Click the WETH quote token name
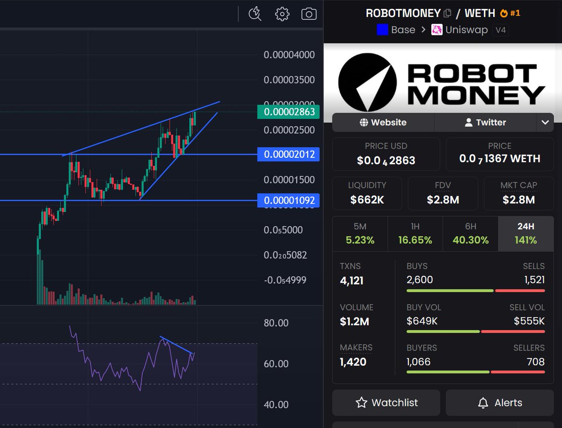Viewport: 562px width, 428px height. (x=480, y=13)
